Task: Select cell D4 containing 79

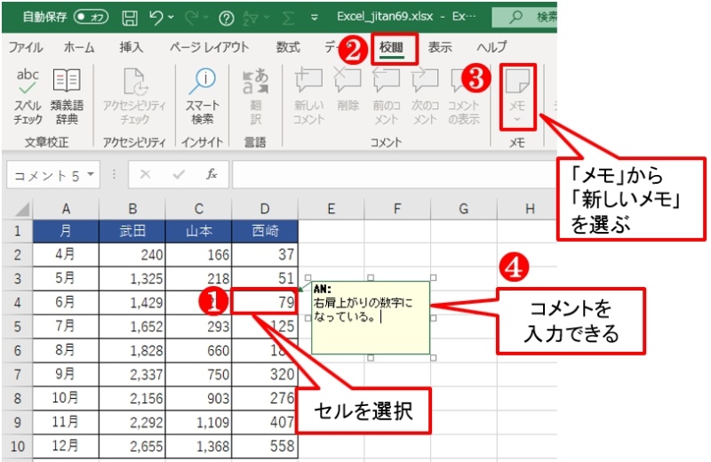Action: tap(264, 302)
